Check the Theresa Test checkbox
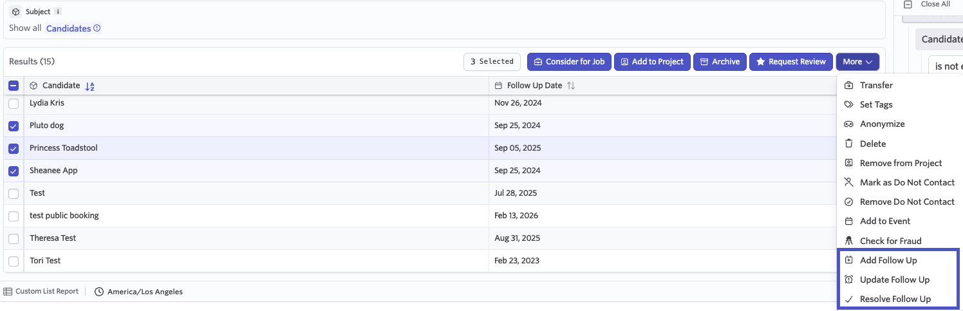Screen dimensions: 963x311 click(x=14, y=238)
